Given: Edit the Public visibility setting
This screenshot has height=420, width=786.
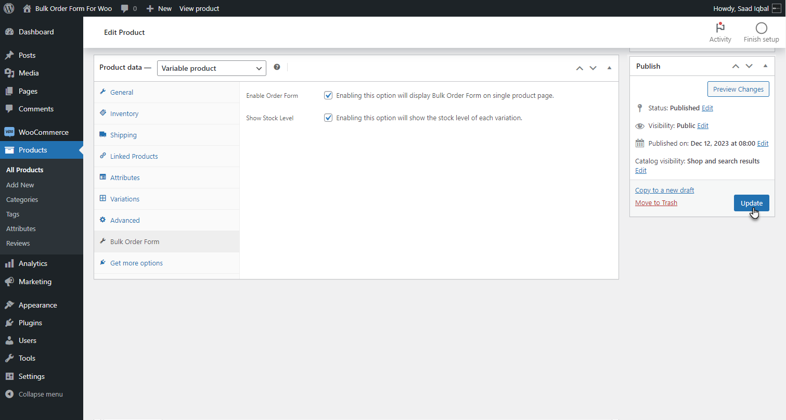Looking at the screenshot, I should pyautogui.click(x=703, y=125).
